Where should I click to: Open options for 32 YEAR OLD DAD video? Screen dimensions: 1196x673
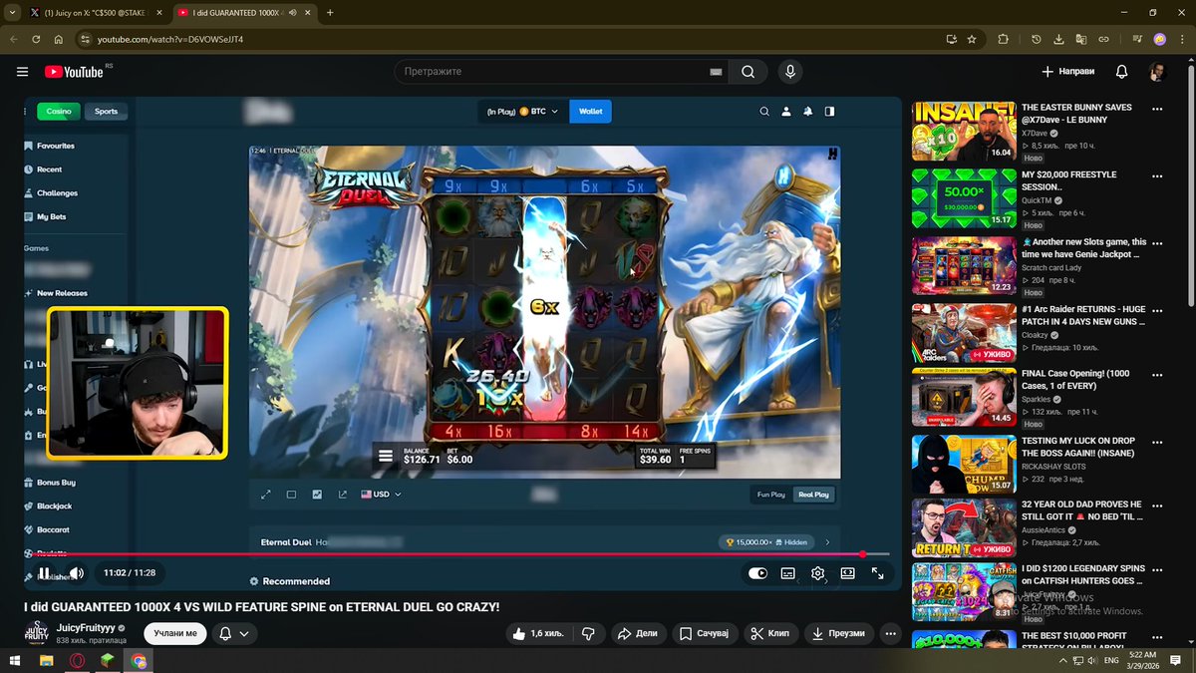coord(1157,505)
